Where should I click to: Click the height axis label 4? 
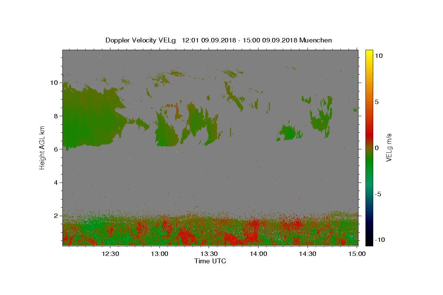[x=56, y=183]
